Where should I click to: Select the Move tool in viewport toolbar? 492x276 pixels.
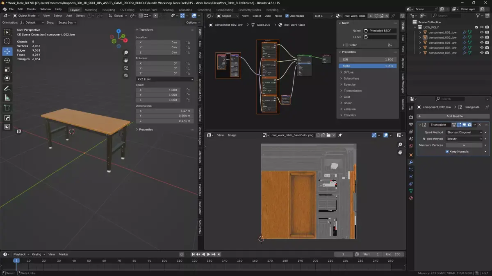(7, 51)
